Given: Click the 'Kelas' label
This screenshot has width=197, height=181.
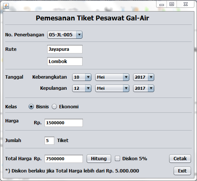Looking at the screenshot, I should coord(11,107).
